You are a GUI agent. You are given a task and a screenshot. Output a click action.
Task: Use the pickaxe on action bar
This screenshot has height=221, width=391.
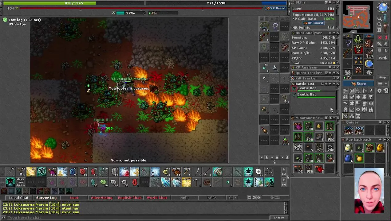(x=196, y=182)
